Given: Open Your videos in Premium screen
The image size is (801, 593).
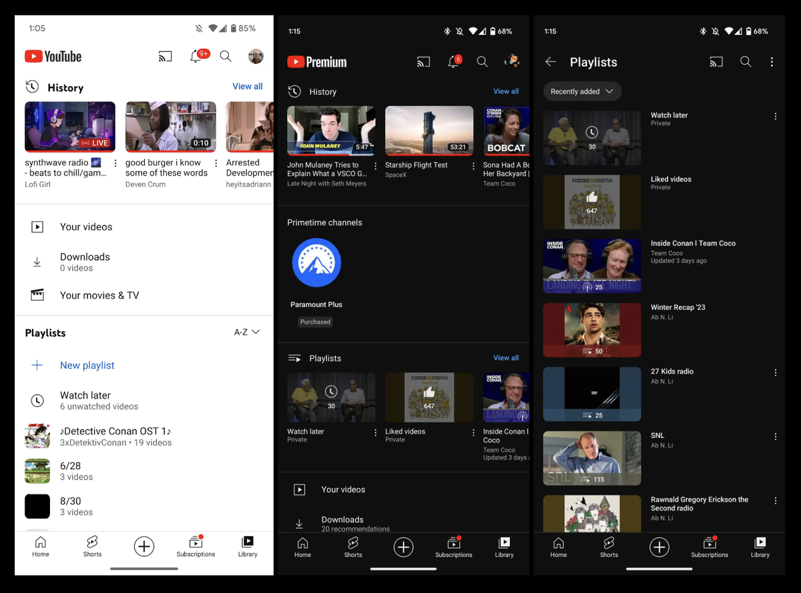Looking at the screenshot, I should tap(403, 489).
